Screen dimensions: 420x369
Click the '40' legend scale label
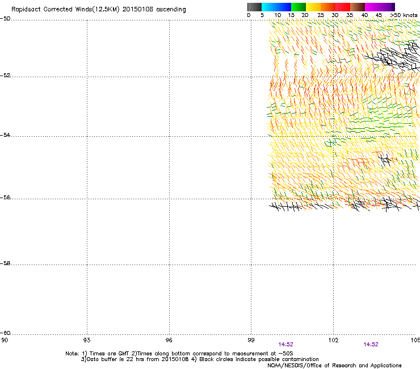364,15
